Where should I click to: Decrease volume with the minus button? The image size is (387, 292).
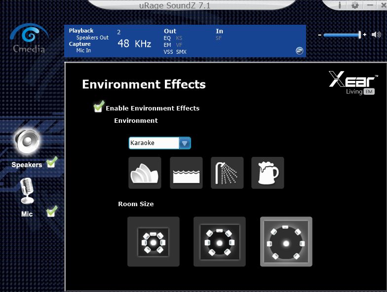coord(320,35)
